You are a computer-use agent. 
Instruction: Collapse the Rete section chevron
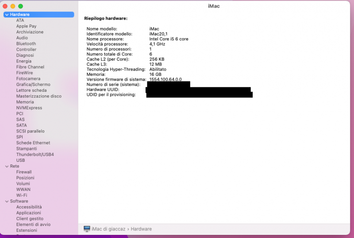7,166
